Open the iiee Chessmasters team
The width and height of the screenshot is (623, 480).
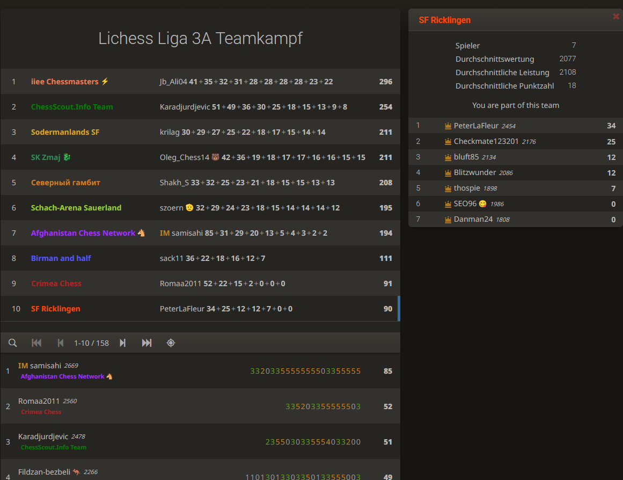(65, 82)
